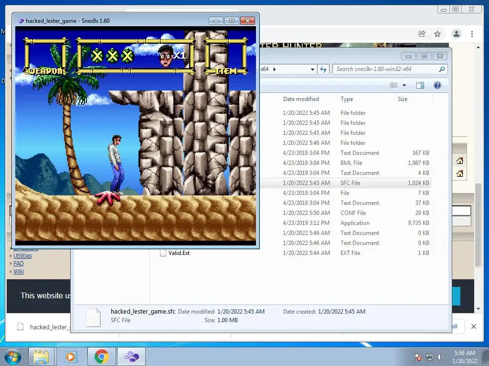Select the CONF File row
Image resolution: width=489 pixels, height=366 pixels.
pos(346,213)
